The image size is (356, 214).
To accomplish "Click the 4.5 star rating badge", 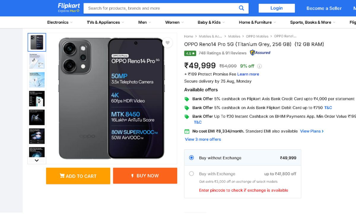I will click(x=190, y=53).
